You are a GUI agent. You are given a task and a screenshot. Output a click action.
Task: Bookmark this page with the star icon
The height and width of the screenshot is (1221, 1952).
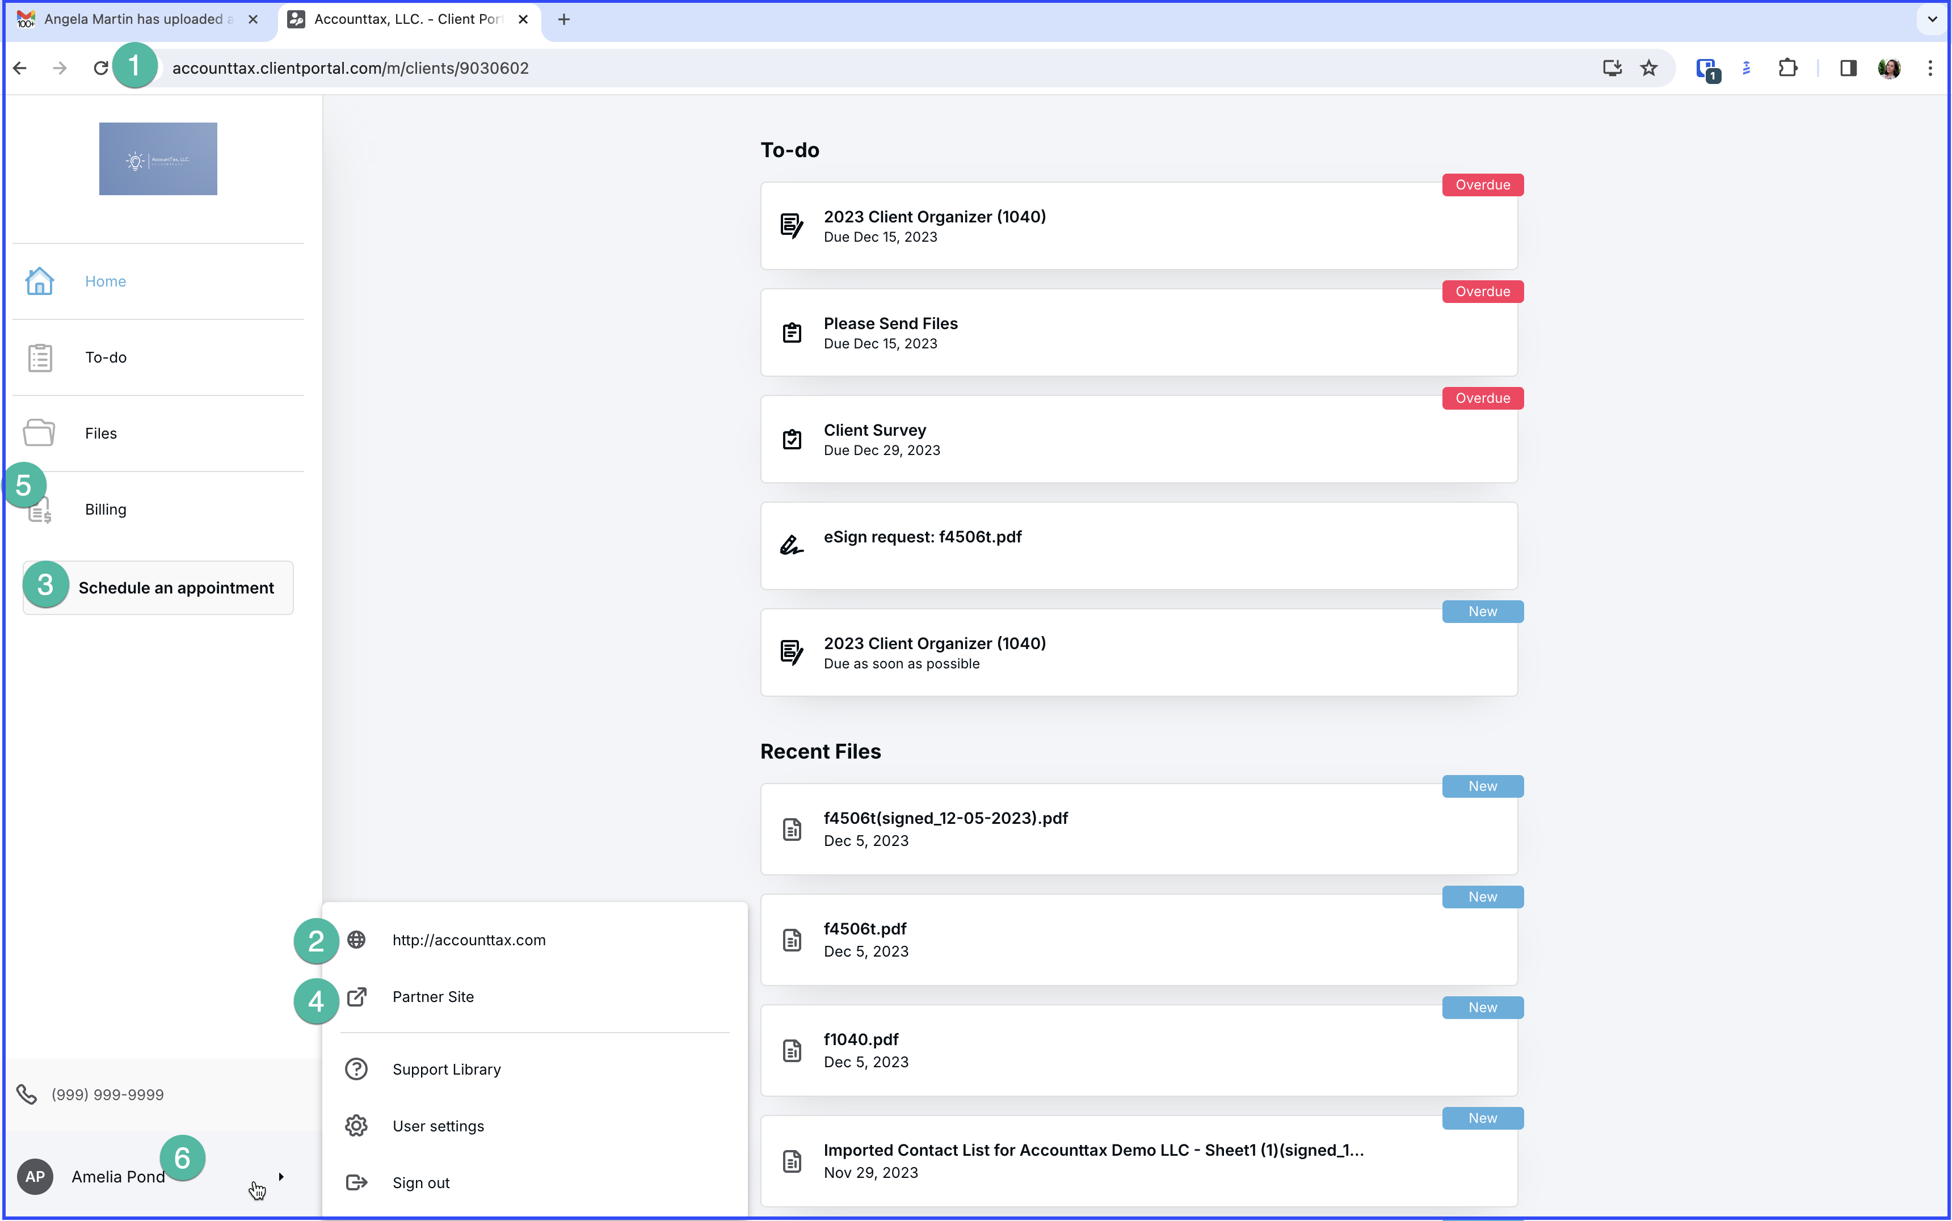click(x=1648, y=68)
